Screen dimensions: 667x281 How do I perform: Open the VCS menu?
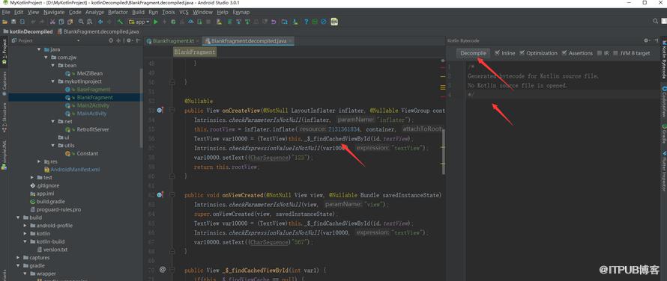coord(184,12)
